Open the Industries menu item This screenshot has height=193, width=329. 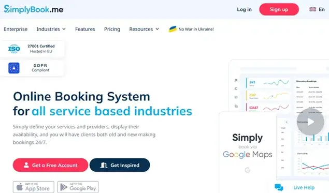click(48, 29)
